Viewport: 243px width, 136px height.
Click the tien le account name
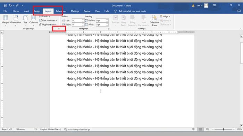pos(200,6)
